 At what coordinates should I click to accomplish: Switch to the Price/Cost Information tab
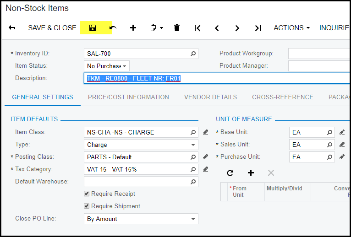[x=128, y=97]
